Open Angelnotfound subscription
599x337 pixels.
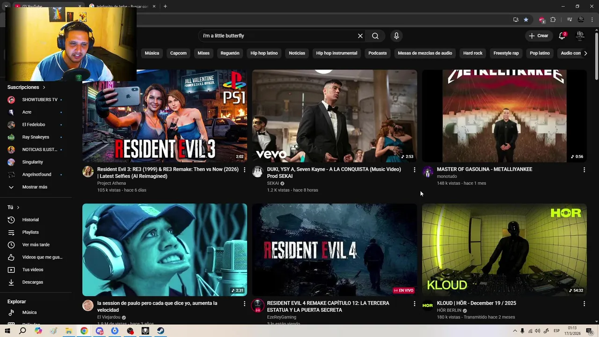click(x=36, y=175)
